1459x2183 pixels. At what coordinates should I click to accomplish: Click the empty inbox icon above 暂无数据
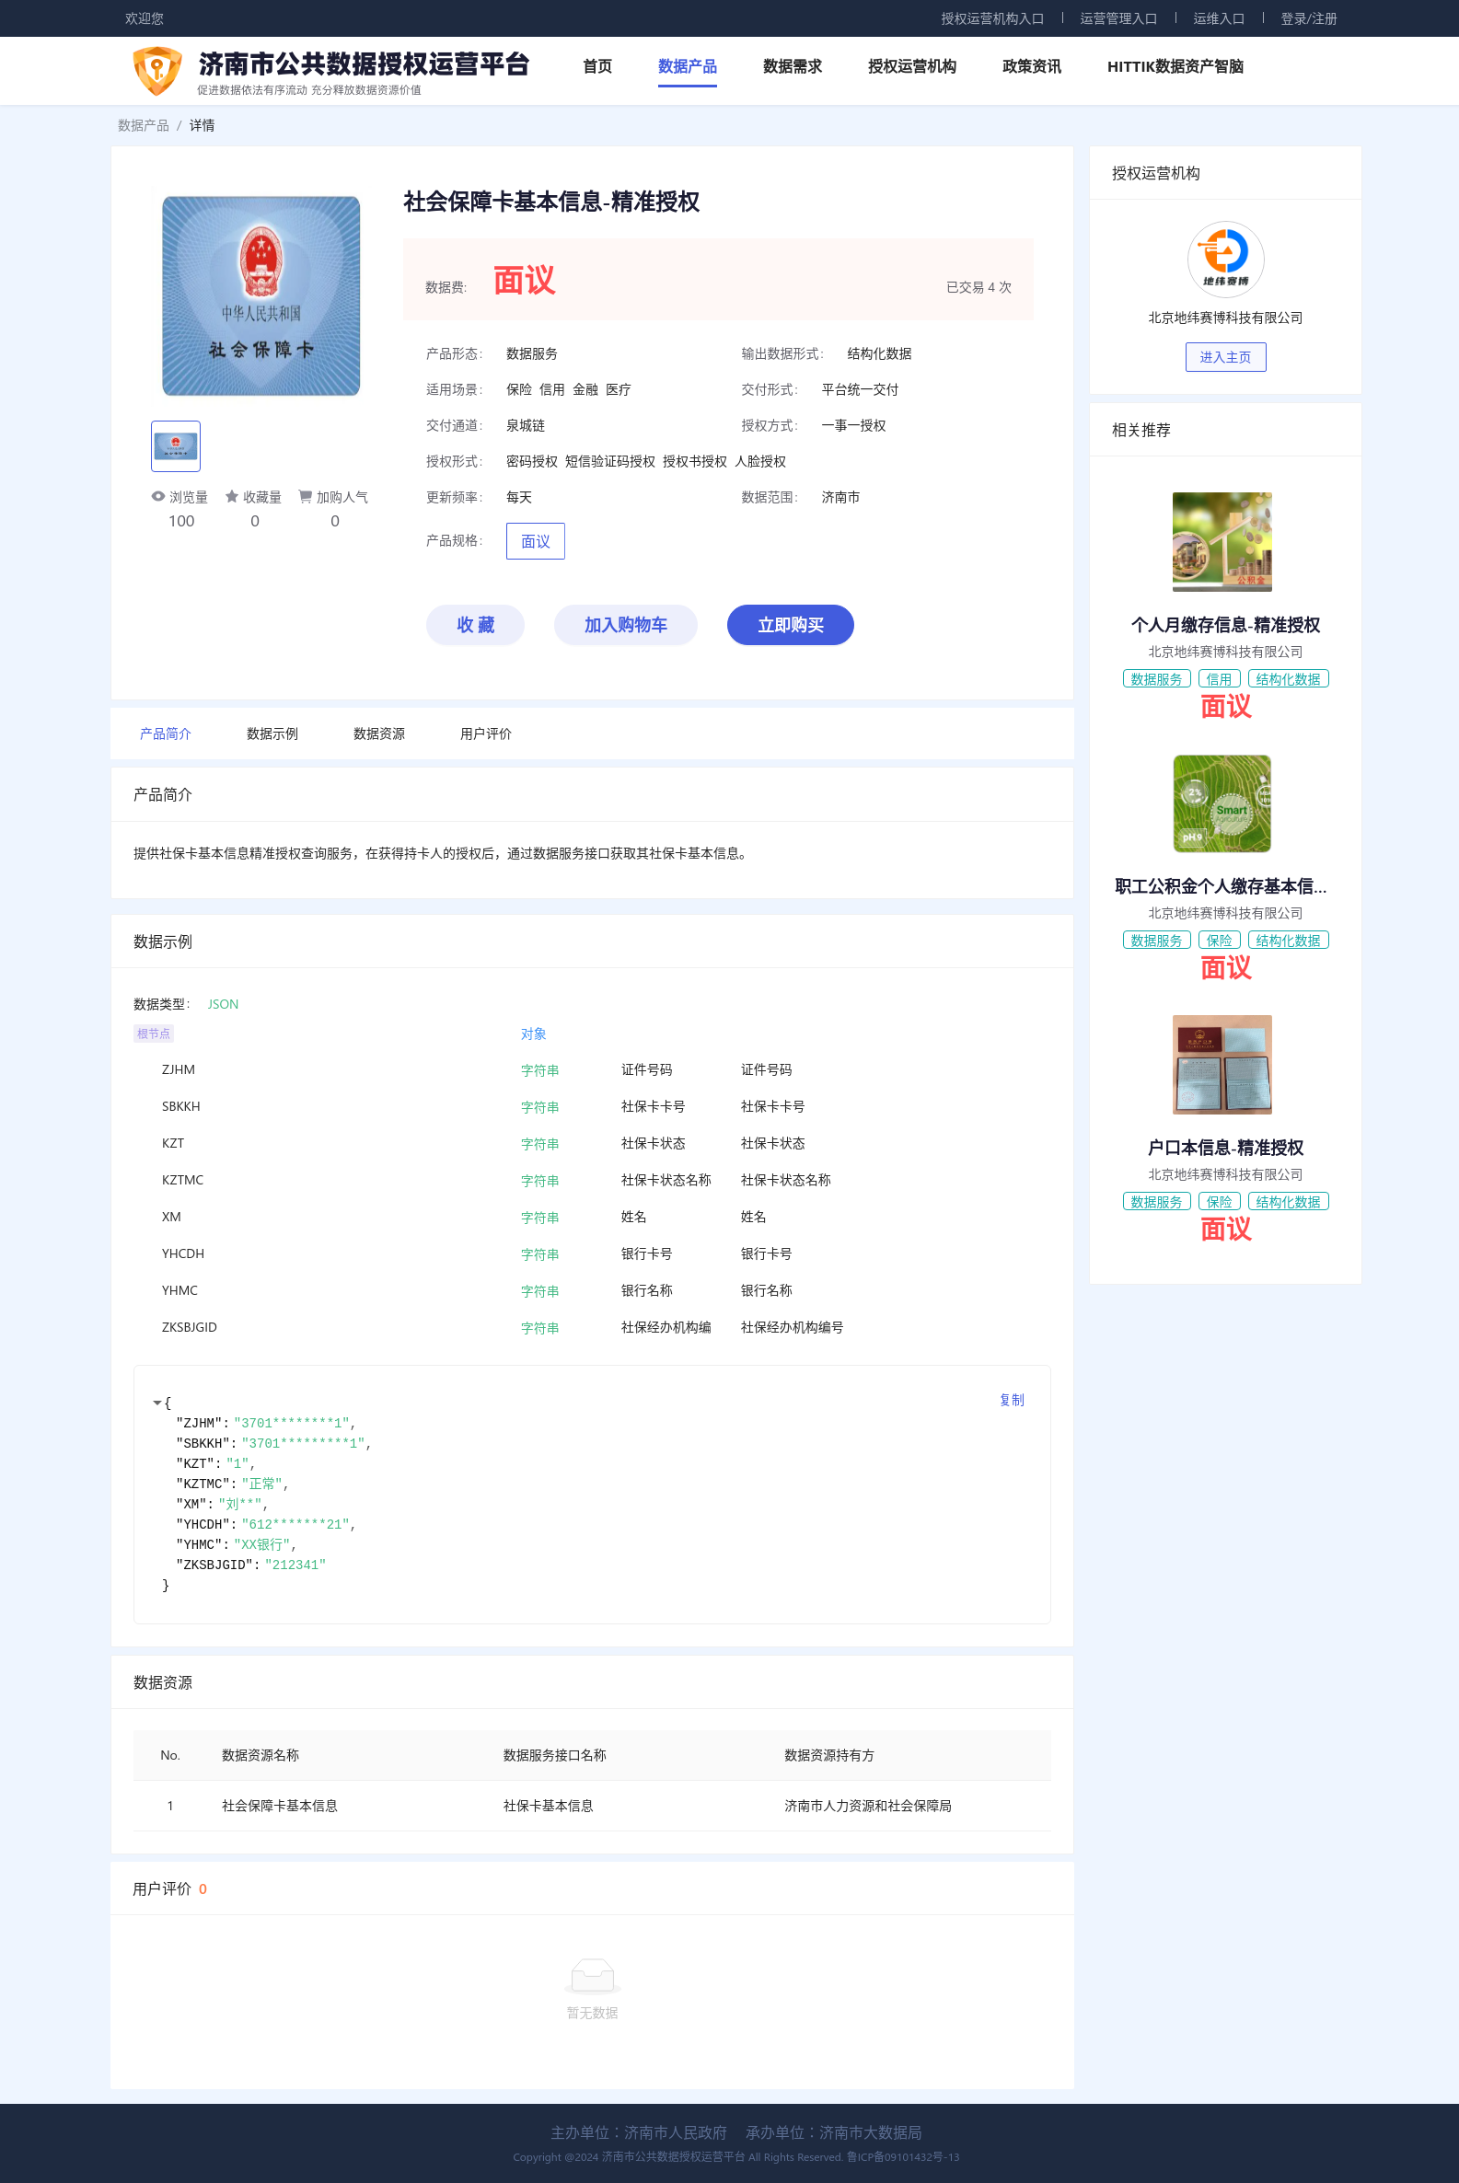(593, 1976)
